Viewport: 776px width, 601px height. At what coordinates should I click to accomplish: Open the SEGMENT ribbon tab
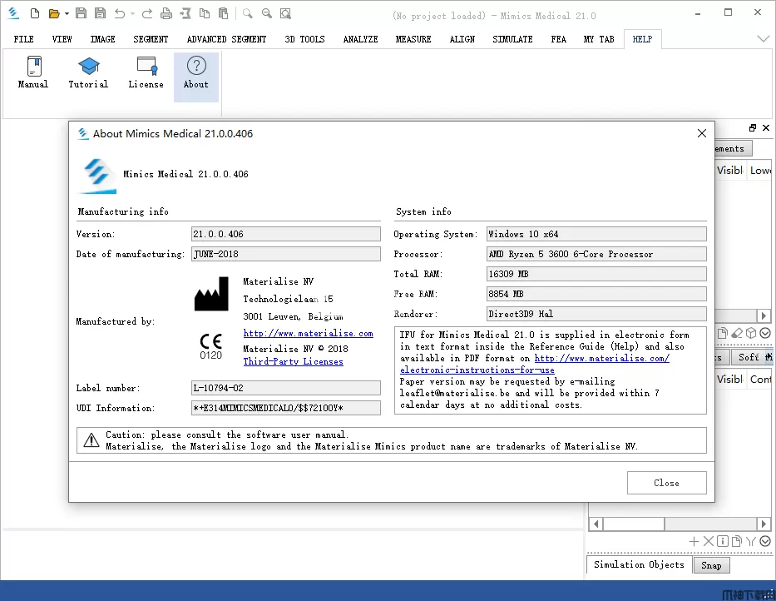(x=151, y=39)
